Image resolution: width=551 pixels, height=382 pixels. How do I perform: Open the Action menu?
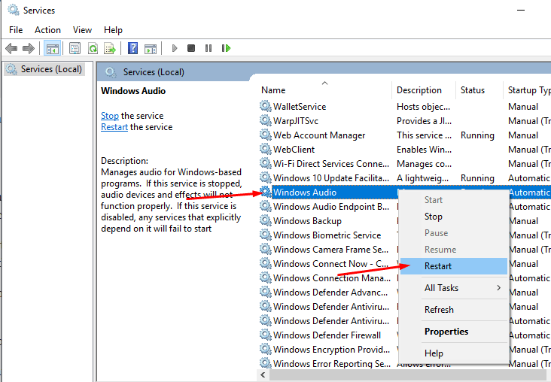47,30
